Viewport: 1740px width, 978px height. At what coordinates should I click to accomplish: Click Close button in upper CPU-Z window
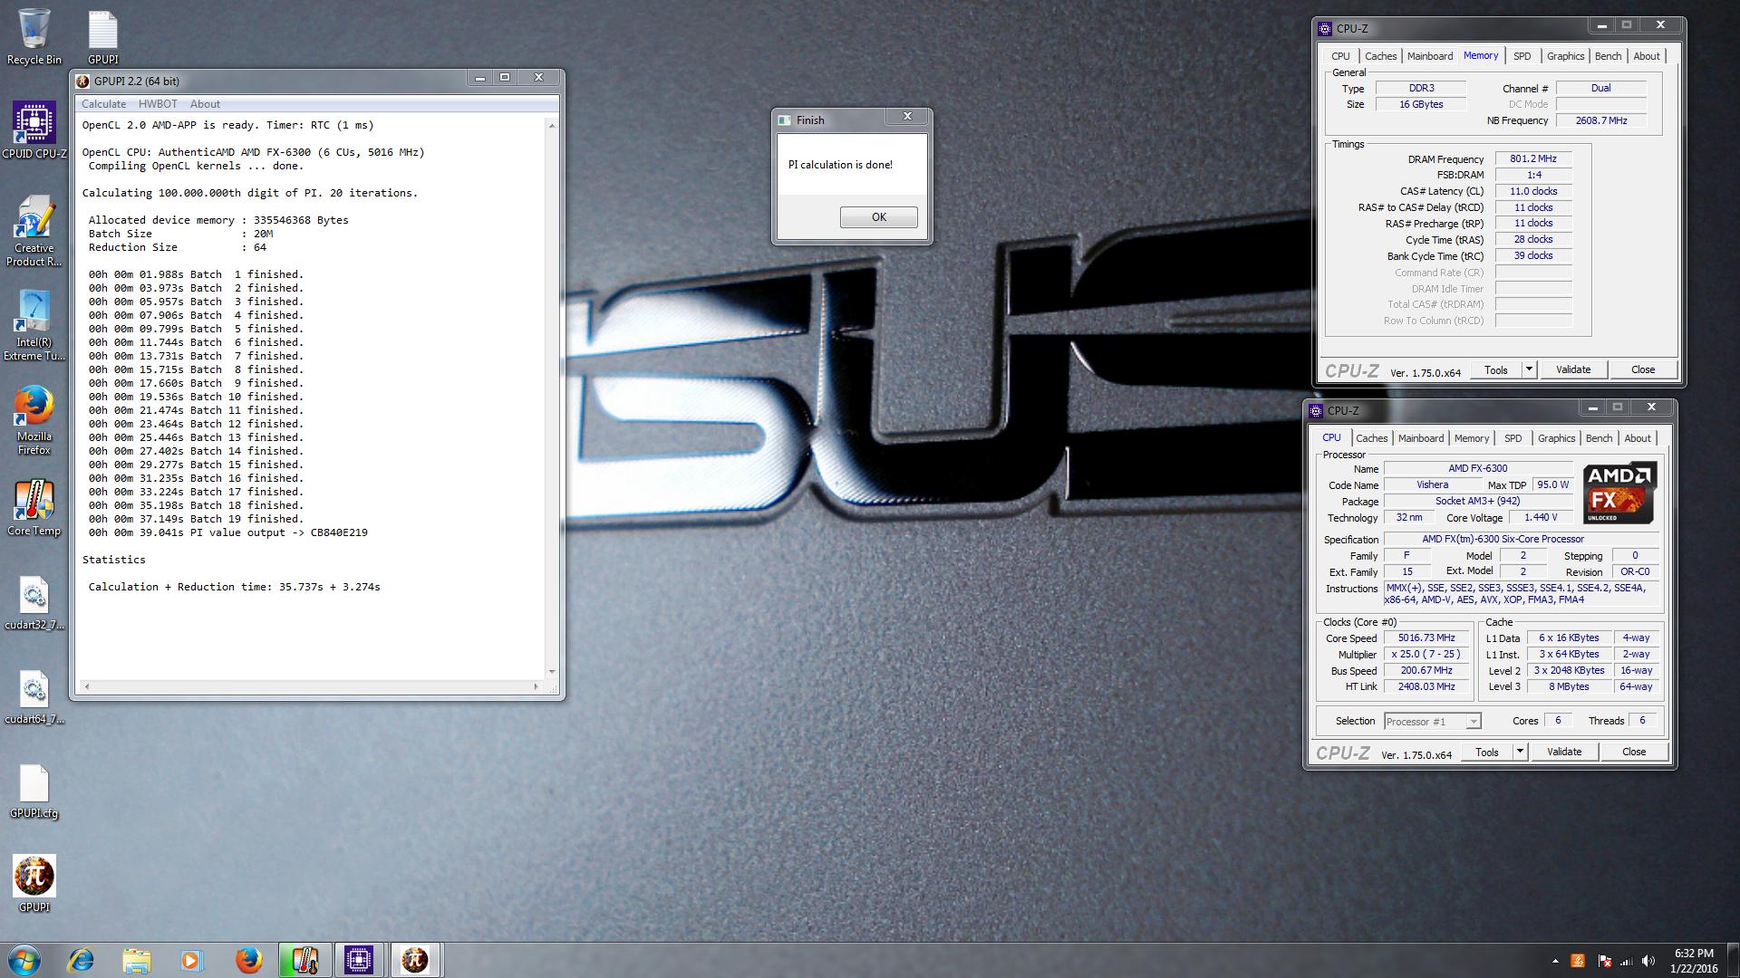[x=1643, y=369]
